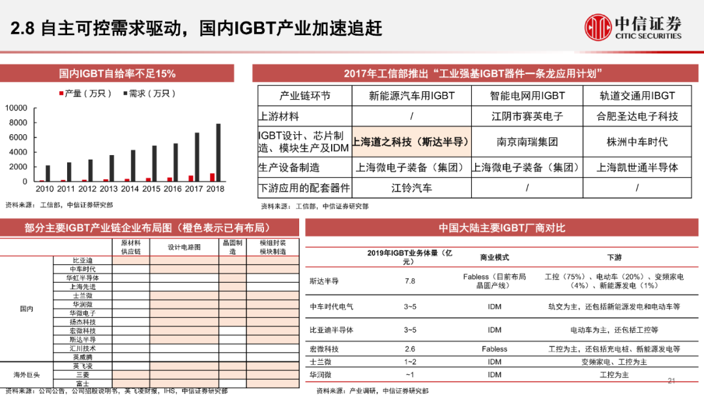704x396 pixels.
Task: Click the 晶圆制造 column header
Action: pyautogui.click(x=233, y=247)
